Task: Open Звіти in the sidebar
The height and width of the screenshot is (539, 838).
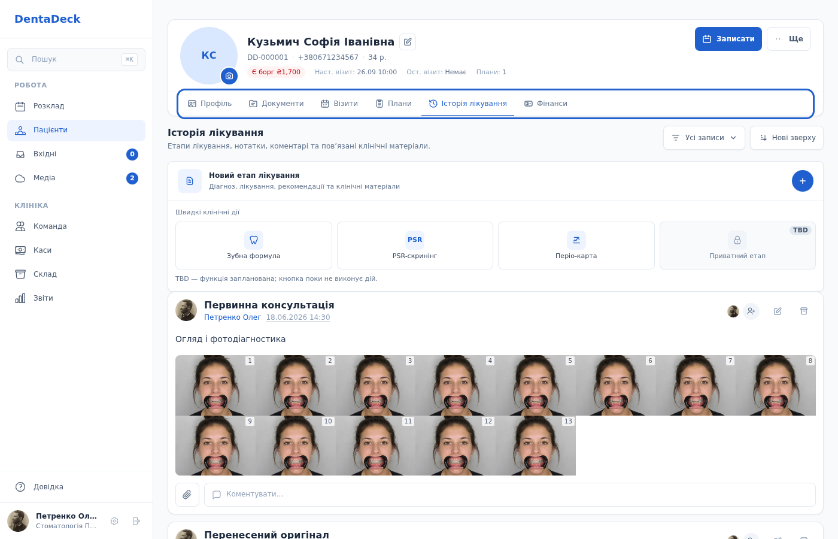Action: [x=77, y=298]
